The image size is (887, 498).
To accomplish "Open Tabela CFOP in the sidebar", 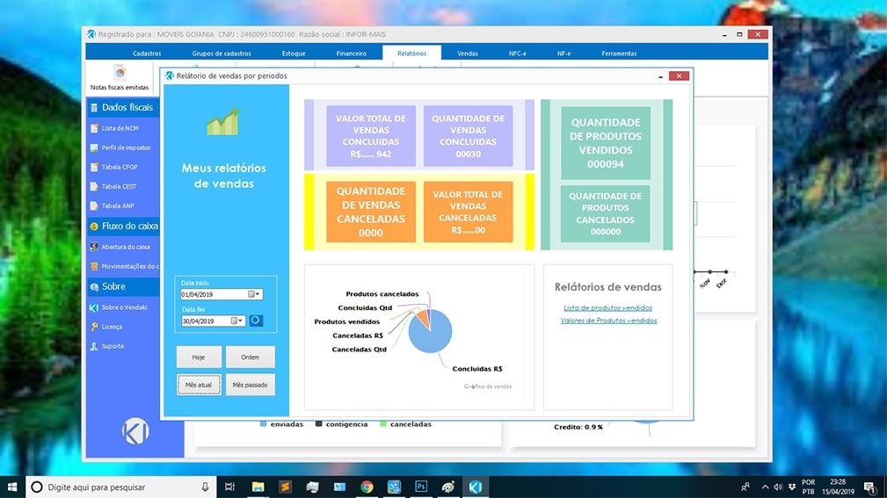I will [x=119, y=167].
